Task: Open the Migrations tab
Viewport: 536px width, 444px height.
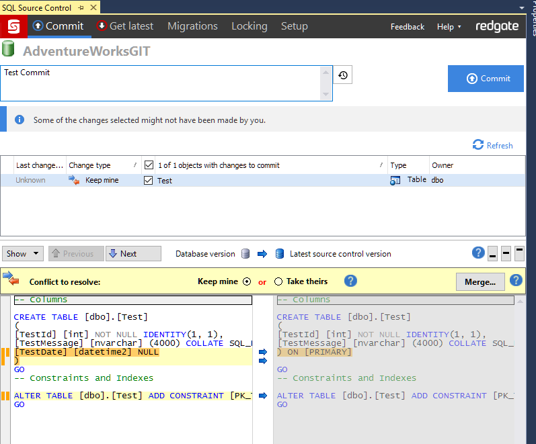Action: tap(192, 26)
